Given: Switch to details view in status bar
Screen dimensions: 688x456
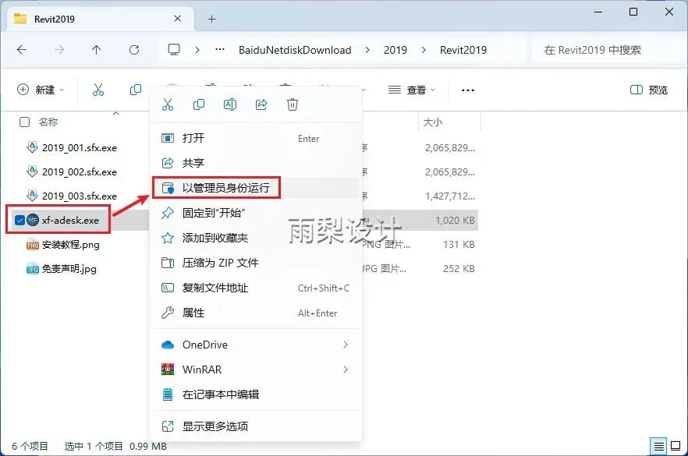Looking at the screenshot, I should click(658, 447).
